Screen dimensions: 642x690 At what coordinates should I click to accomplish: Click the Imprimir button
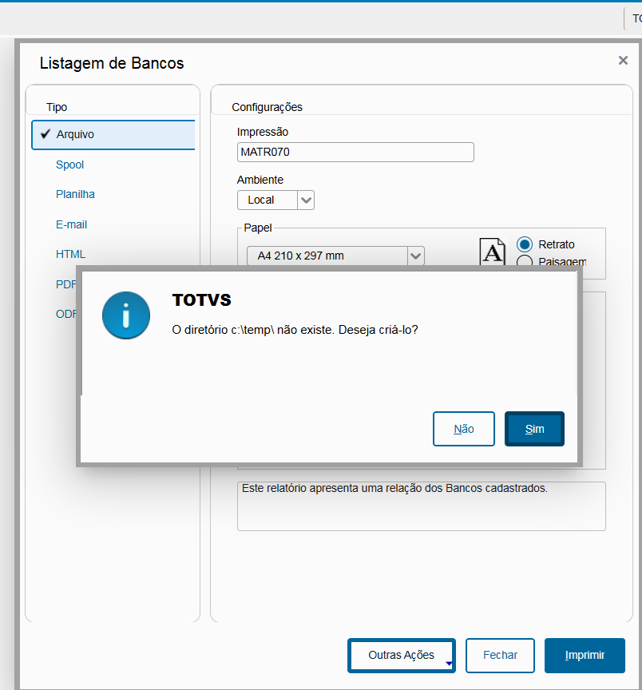click(x=585, y=656)
